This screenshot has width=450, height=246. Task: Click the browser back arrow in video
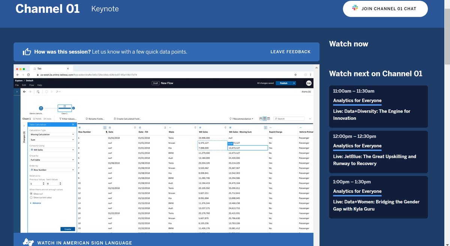pyautogui.click(x=18, y=75)
